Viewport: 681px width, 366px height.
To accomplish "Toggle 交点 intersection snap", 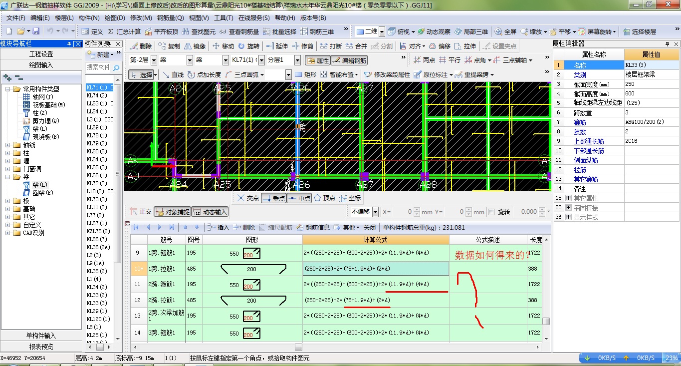I will click(x=248, y=198).
